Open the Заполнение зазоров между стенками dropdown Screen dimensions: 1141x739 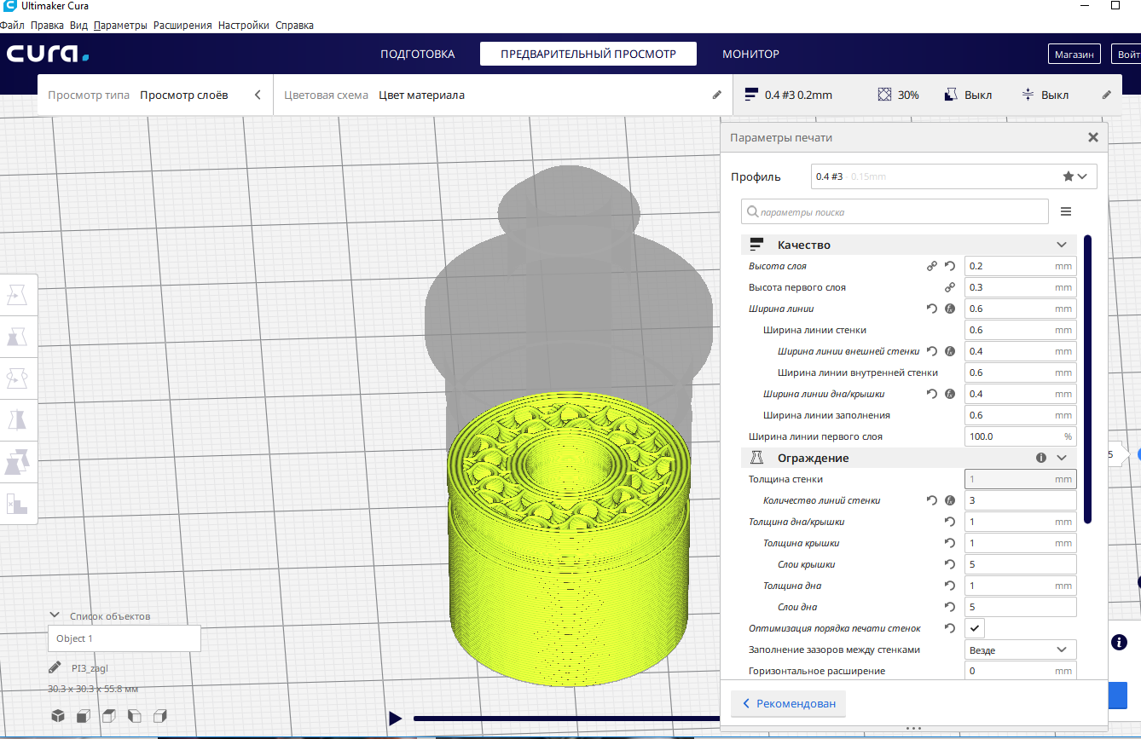(x=1020, y=650)
